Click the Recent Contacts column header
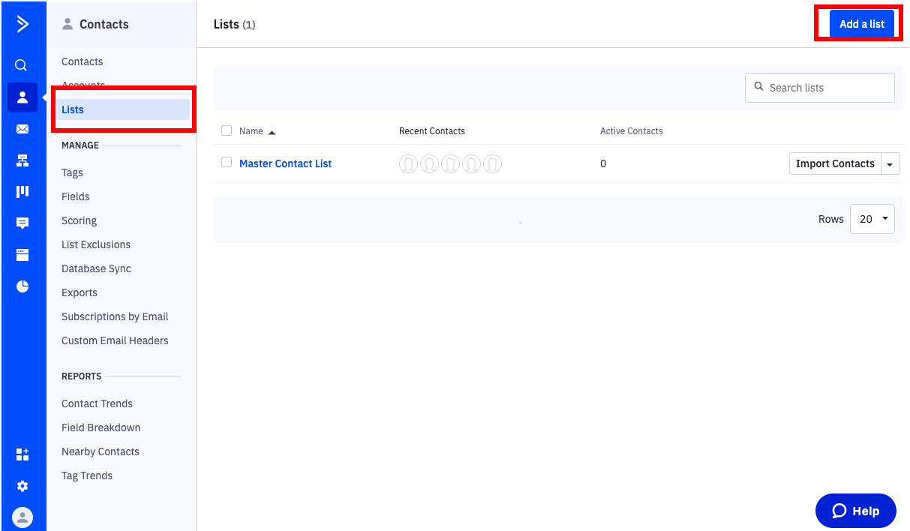Image resolution: width=910 pixels, height=531 pixels. tap(432, 131)
